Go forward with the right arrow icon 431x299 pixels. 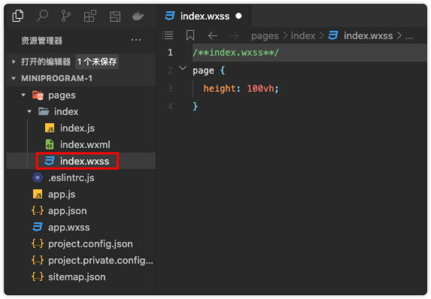pyautogui.click(x=234, y=36)
